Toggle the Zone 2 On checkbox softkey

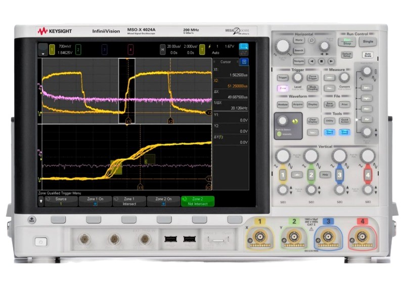click(x=164, y=201)
